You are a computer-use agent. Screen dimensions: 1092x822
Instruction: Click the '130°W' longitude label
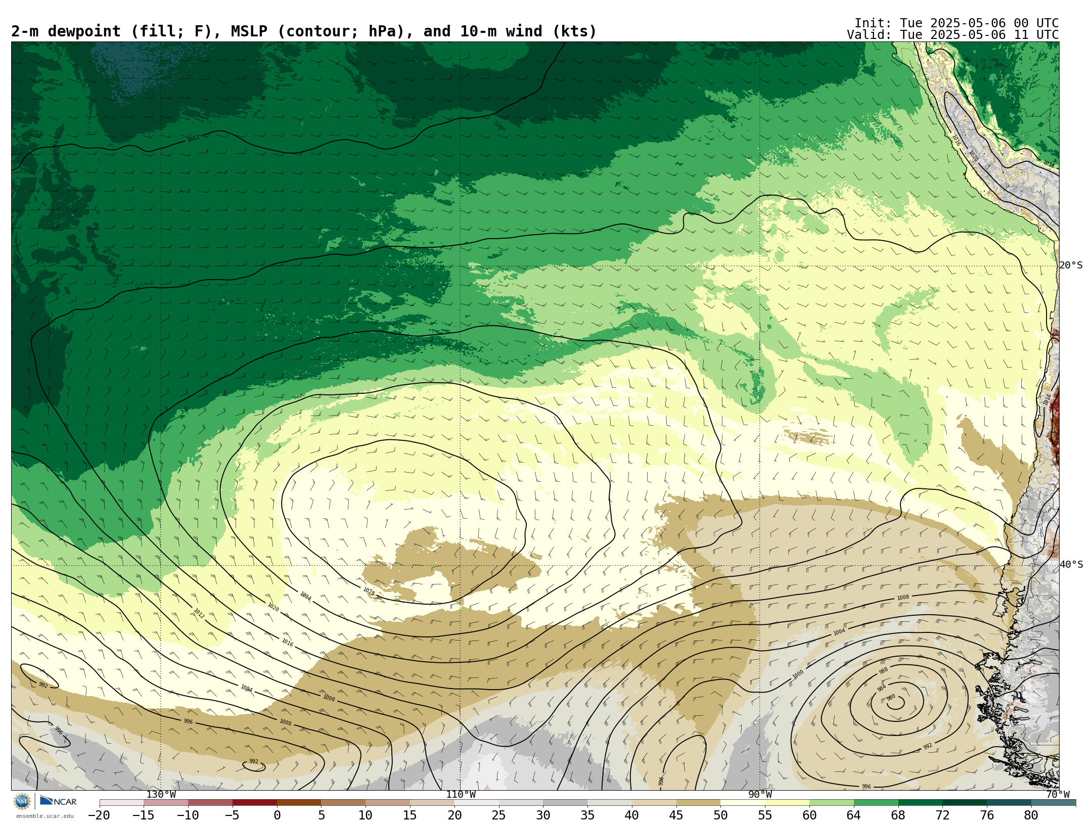pos(161,794)
